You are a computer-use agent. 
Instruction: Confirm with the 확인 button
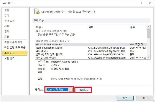125,98
